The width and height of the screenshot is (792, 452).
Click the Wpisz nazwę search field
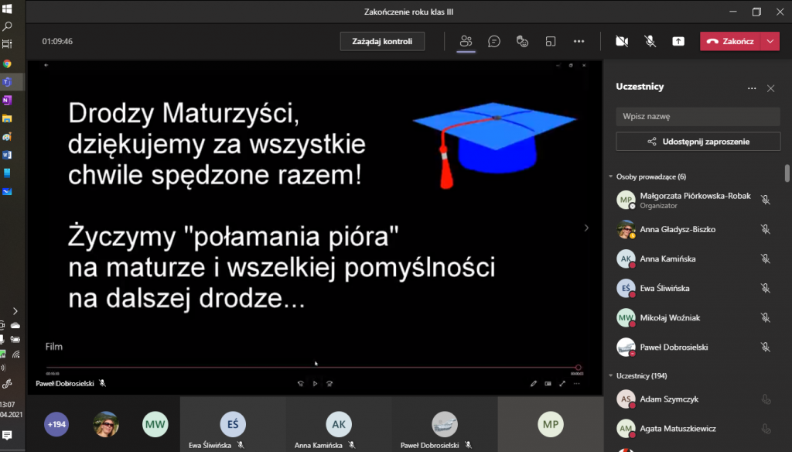point(698,117)
